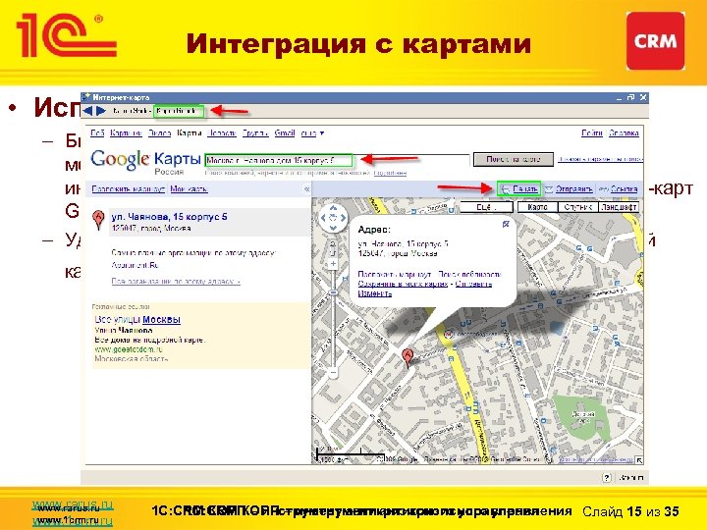Zoom in with the plus button

coord(333,264)
